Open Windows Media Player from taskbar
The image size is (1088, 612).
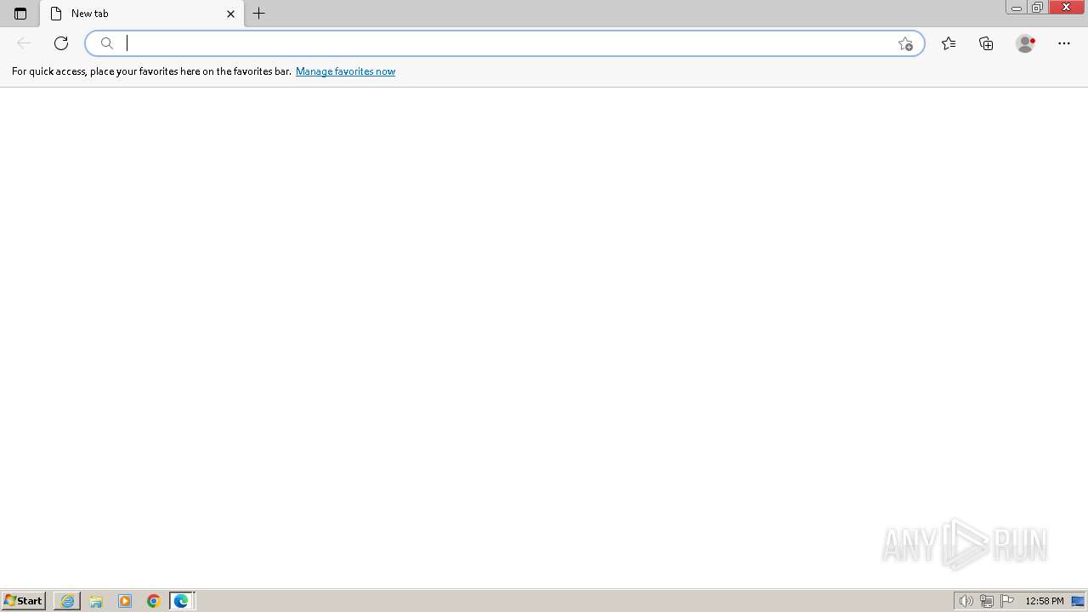(125, 601)
